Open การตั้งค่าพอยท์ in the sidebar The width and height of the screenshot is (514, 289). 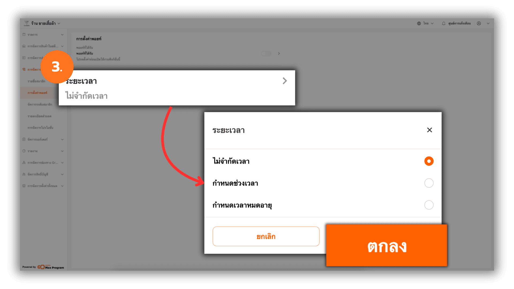37,93
